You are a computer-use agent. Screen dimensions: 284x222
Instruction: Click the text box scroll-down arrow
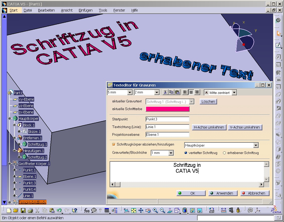266,179
